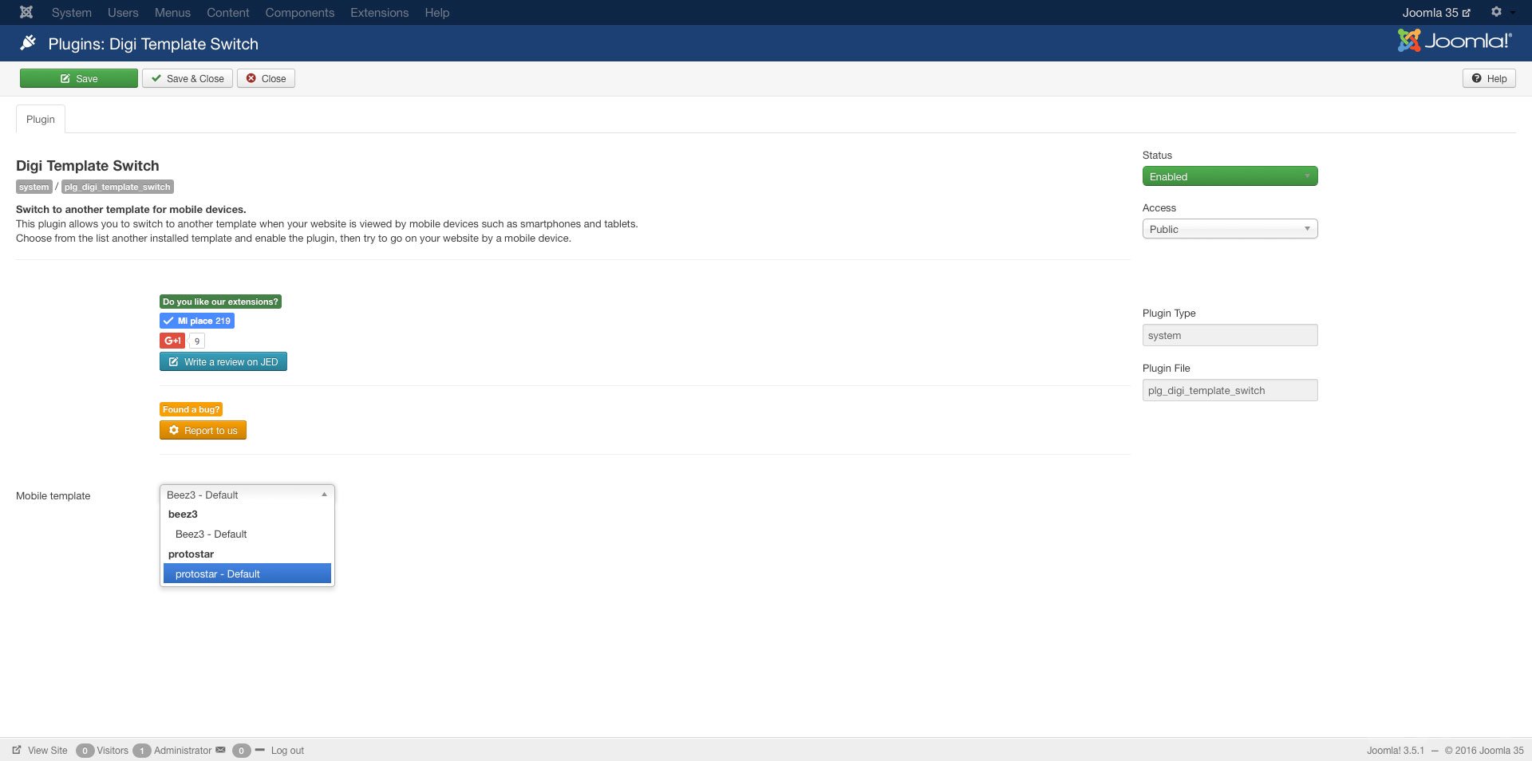Click the system label badge
This screenshot has width=1532, height=761.
[34, 187]
